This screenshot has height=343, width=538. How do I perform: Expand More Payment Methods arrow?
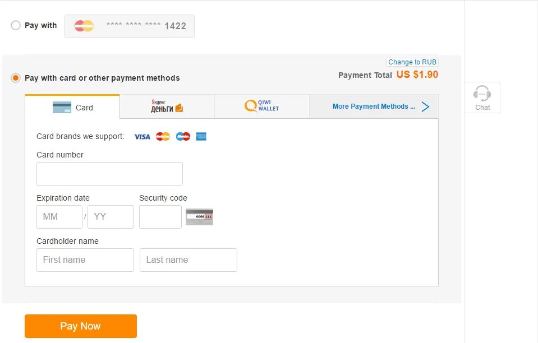click(425, 106)
